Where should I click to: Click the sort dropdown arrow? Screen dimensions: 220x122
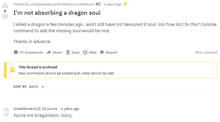42,87
